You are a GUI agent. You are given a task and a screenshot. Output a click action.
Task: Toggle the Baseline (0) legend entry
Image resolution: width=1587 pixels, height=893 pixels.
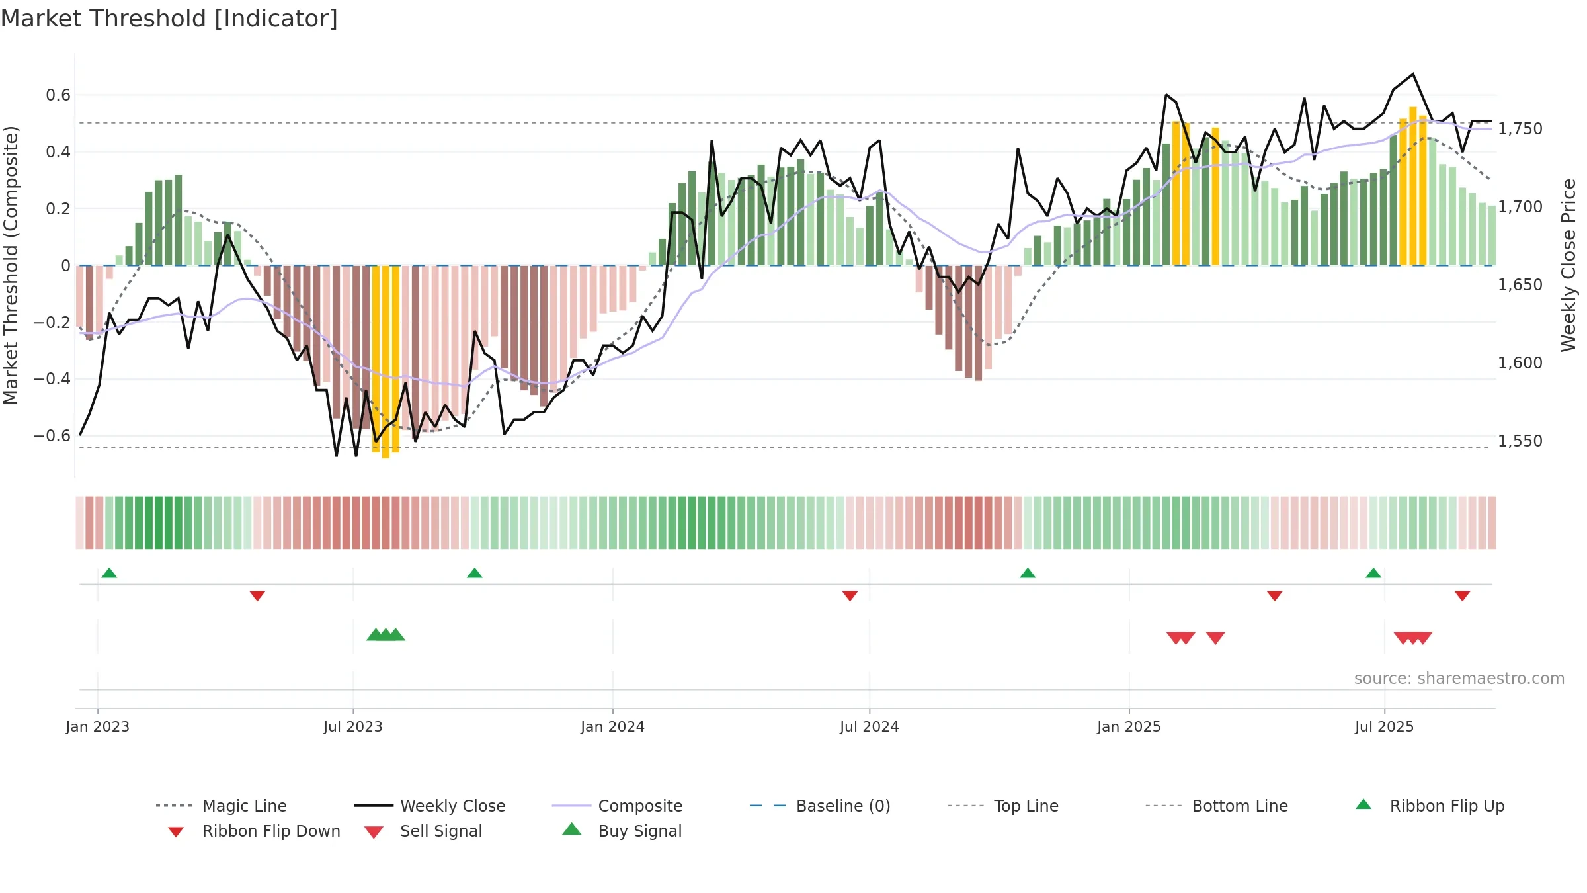pyautogui.click(x=820, y=806)
